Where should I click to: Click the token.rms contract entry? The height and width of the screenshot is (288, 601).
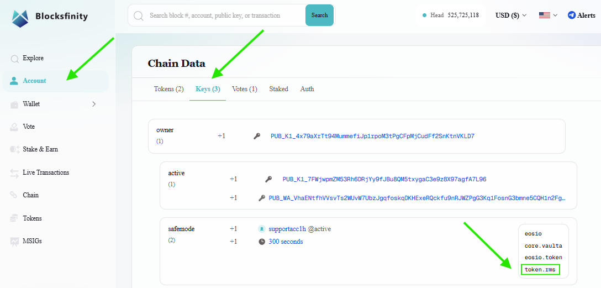tap(540, 270)
